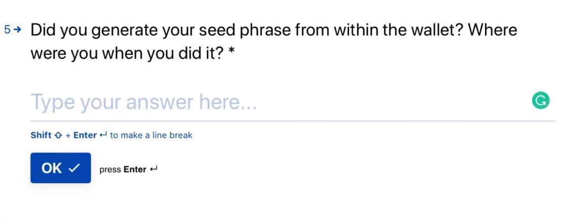Click the checkmark icon on OK button
The height and width of the screenshot is (221, 567).
tap(74, 168)
